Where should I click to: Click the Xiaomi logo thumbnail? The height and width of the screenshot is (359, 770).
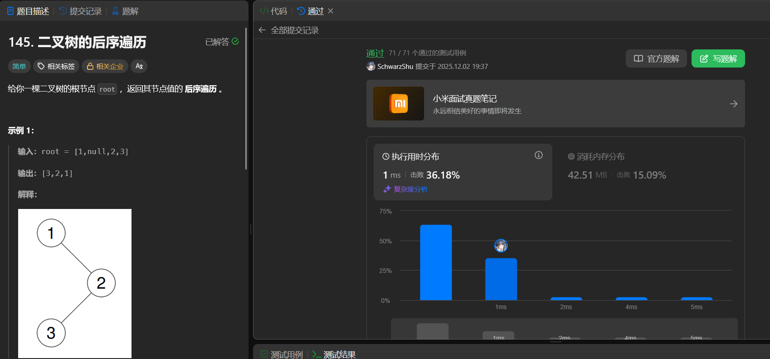(x=399, y=104)
